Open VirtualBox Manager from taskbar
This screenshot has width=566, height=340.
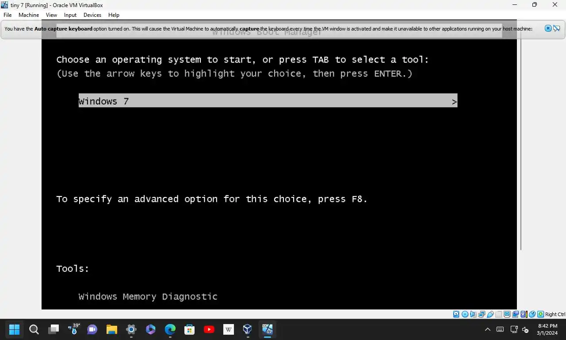(x=248, y=329)
